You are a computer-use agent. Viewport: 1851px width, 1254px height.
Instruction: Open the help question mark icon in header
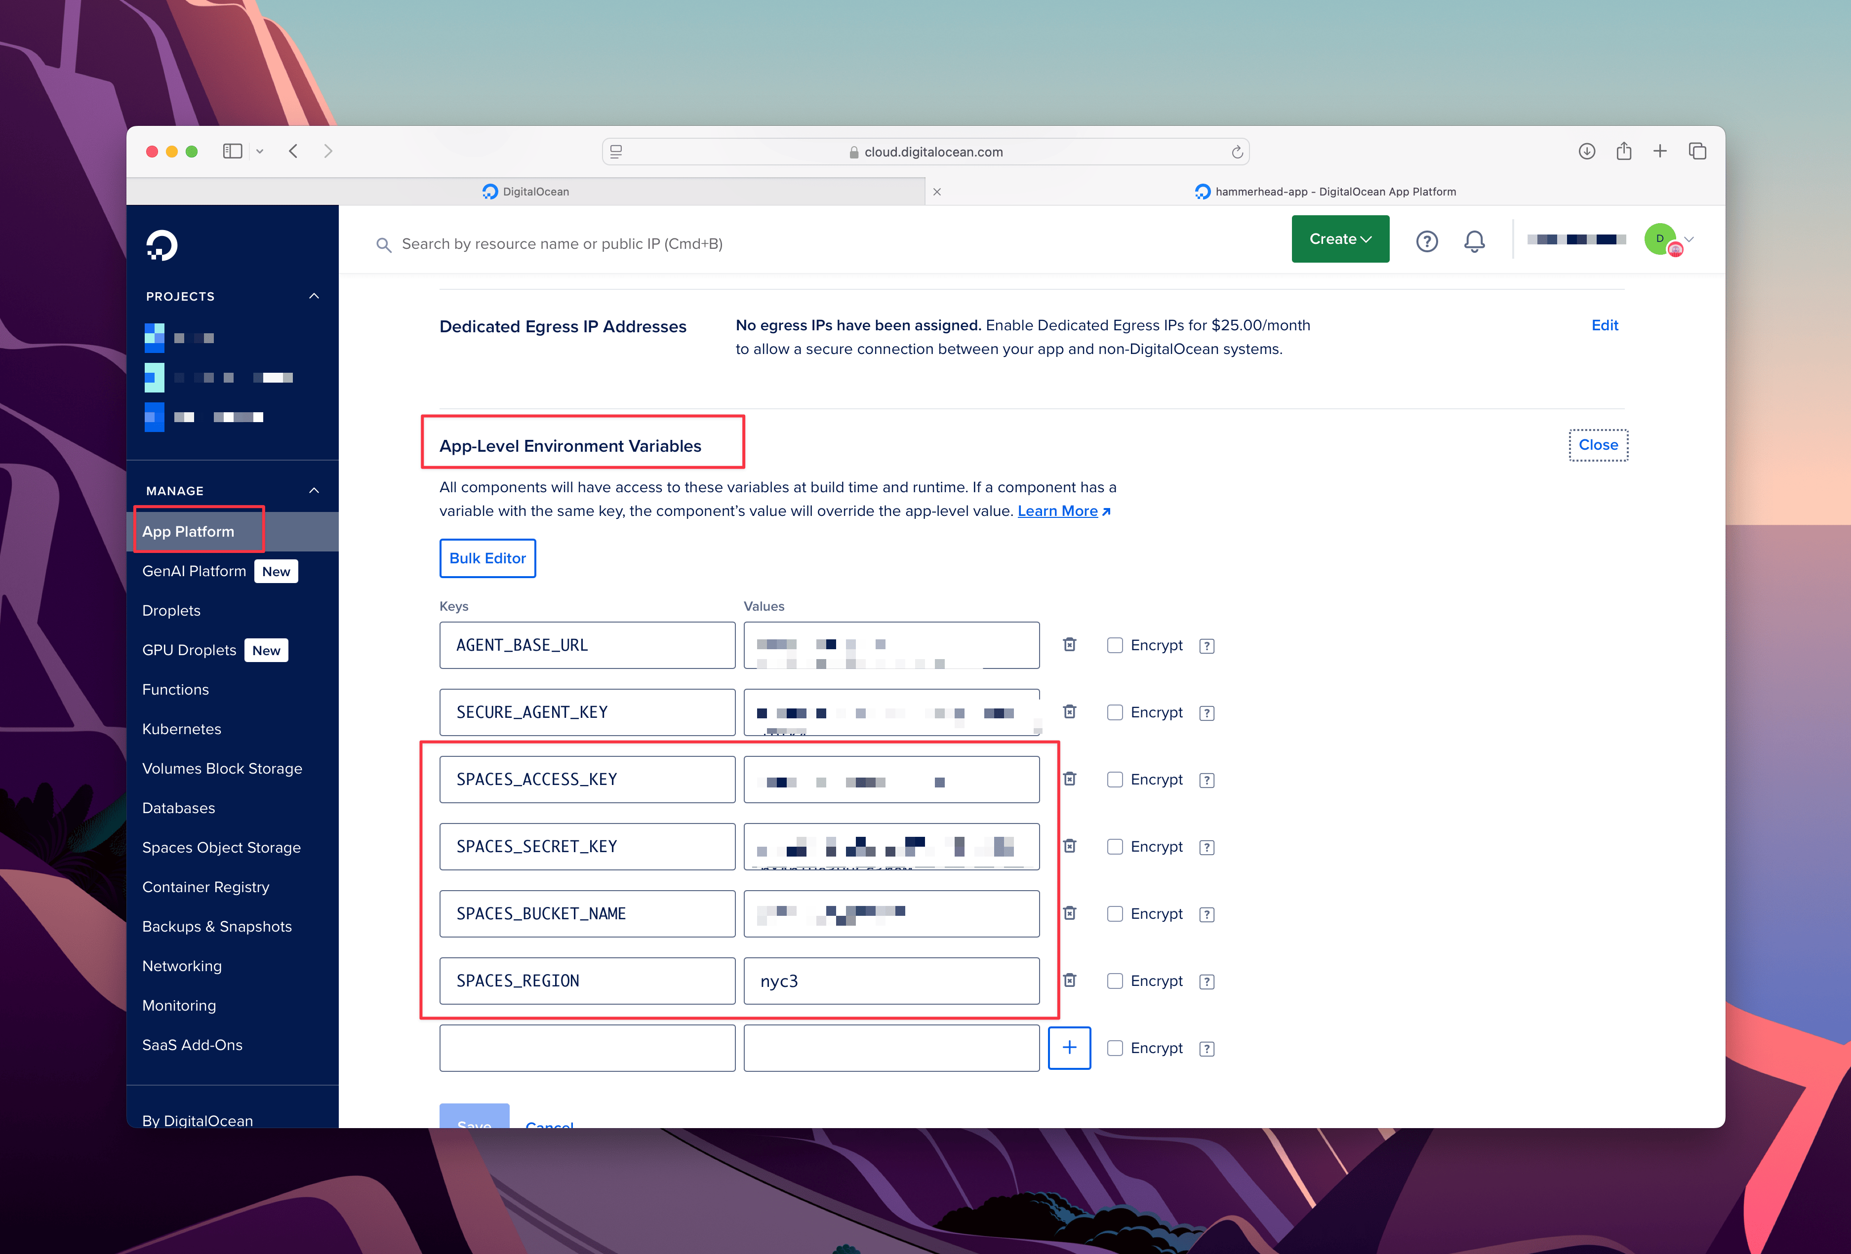pyautogui.click(x=1426, y=241)
